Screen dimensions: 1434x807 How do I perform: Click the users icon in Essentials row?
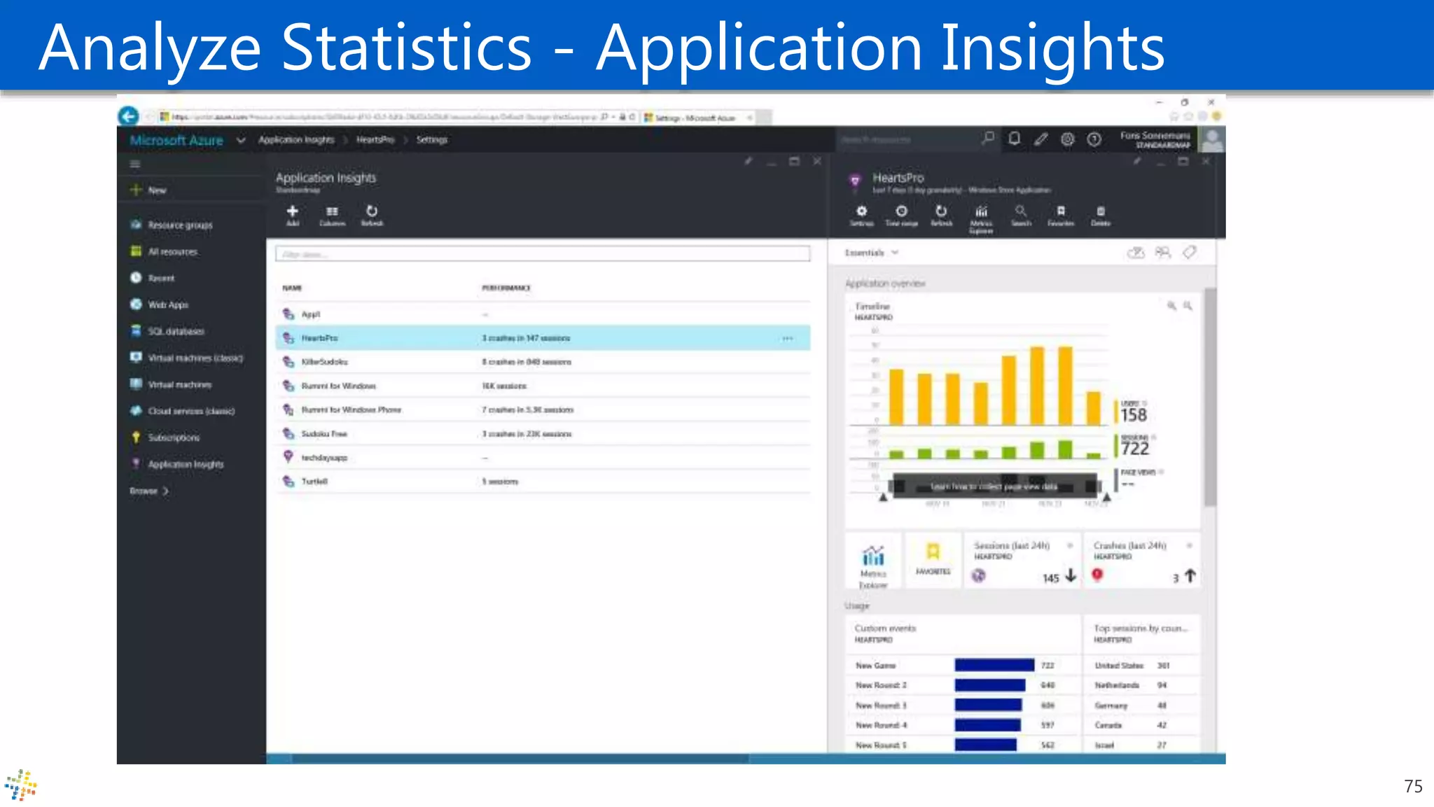coord(1163,253)
